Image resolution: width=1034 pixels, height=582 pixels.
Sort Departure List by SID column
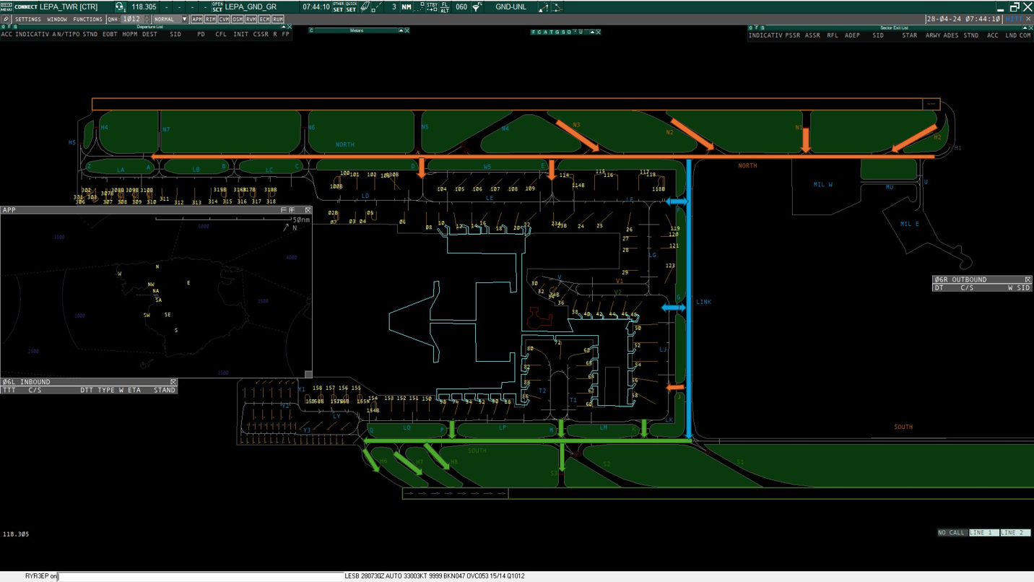175,34
